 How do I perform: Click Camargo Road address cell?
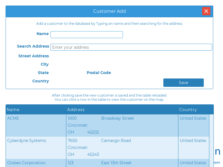[116, 141]
